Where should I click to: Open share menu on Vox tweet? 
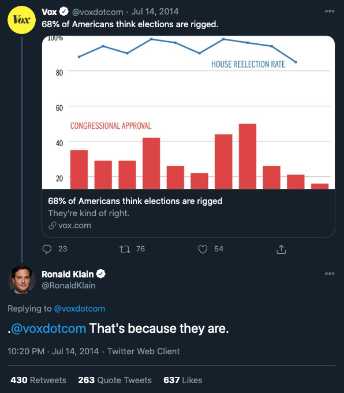pos(281,249)
